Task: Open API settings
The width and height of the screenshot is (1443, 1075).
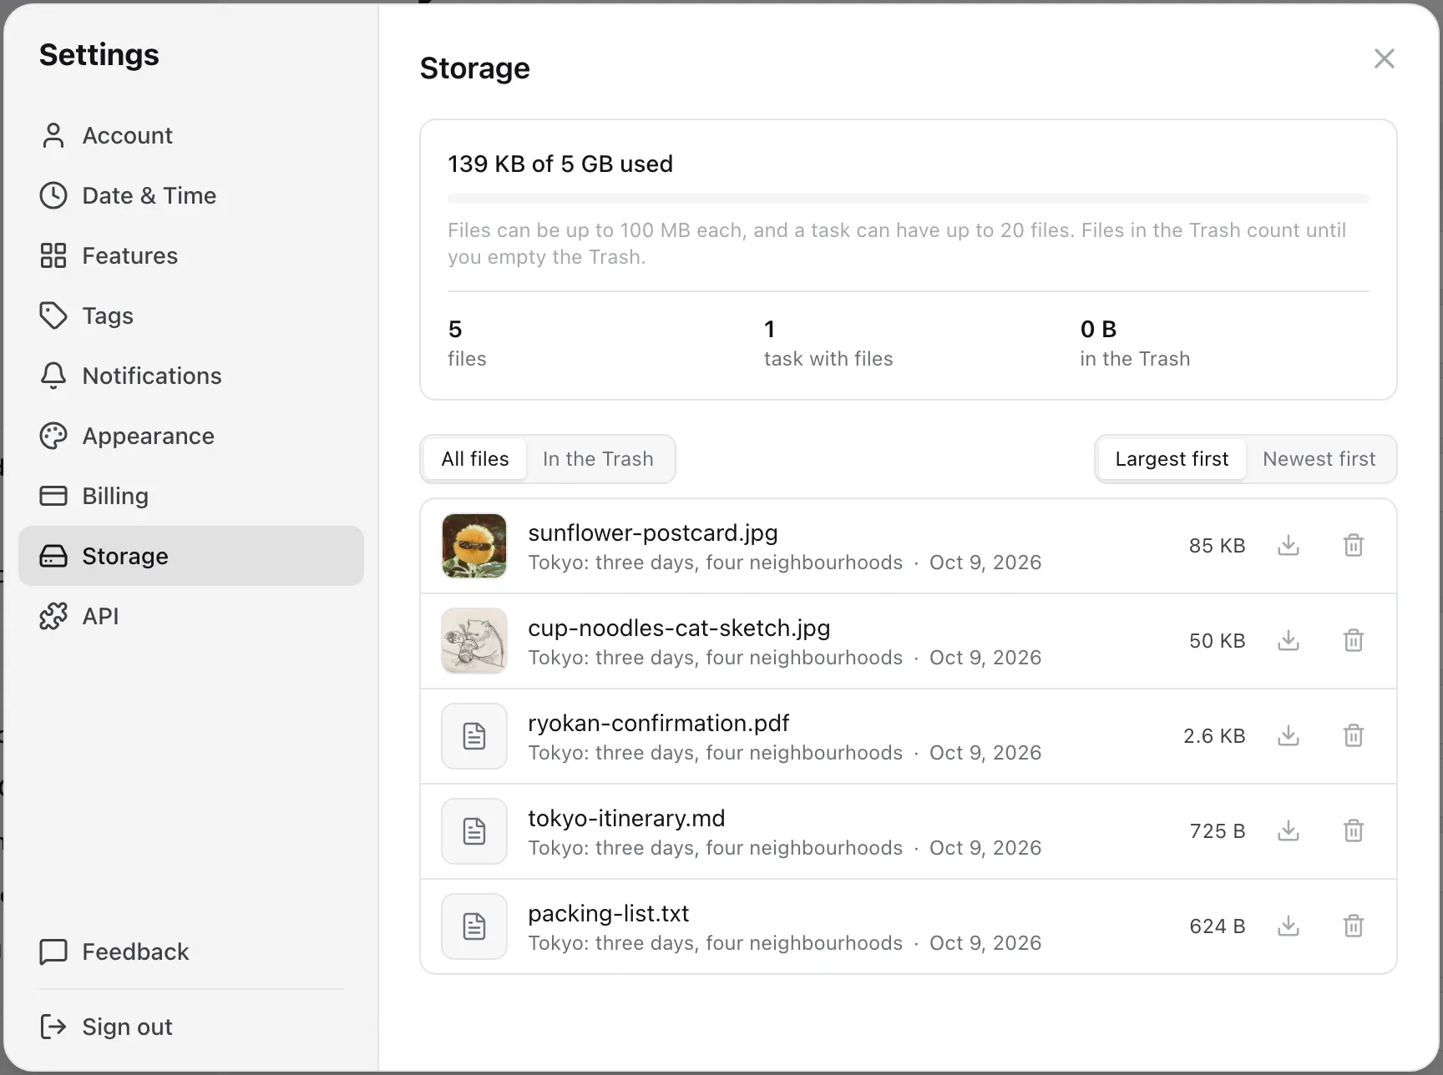Action: [x=191, y=616]
